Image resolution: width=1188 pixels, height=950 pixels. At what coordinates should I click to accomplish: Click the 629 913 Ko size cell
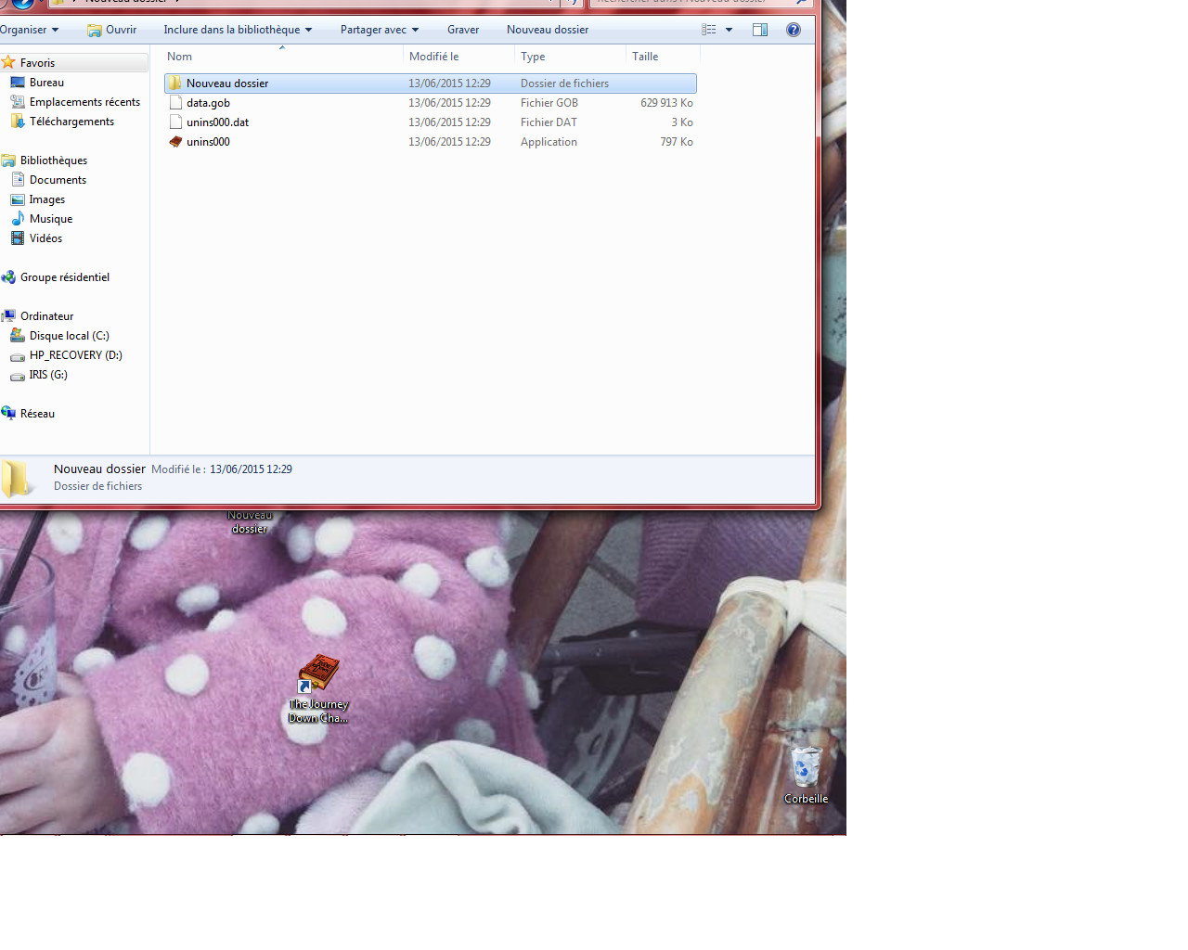tap(666, 103)
